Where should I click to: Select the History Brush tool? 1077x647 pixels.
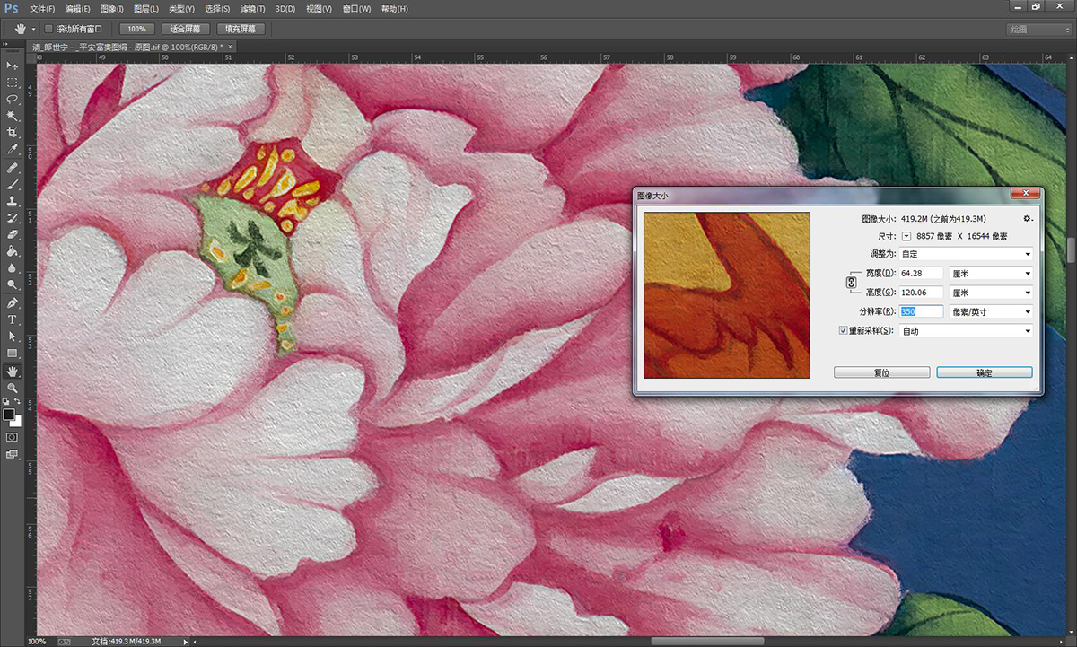pos(13,218)
